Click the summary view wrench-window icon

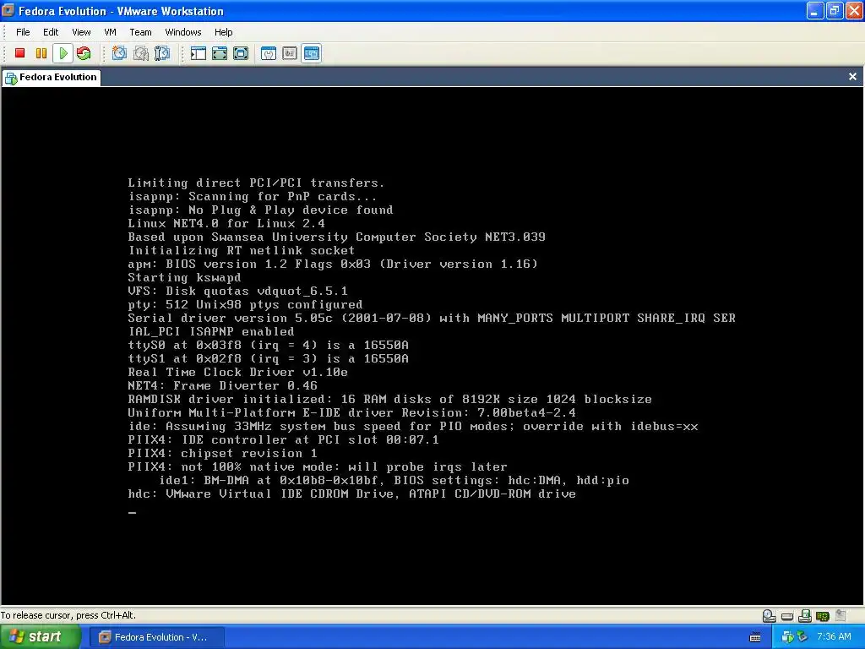[x=269, y=53]
